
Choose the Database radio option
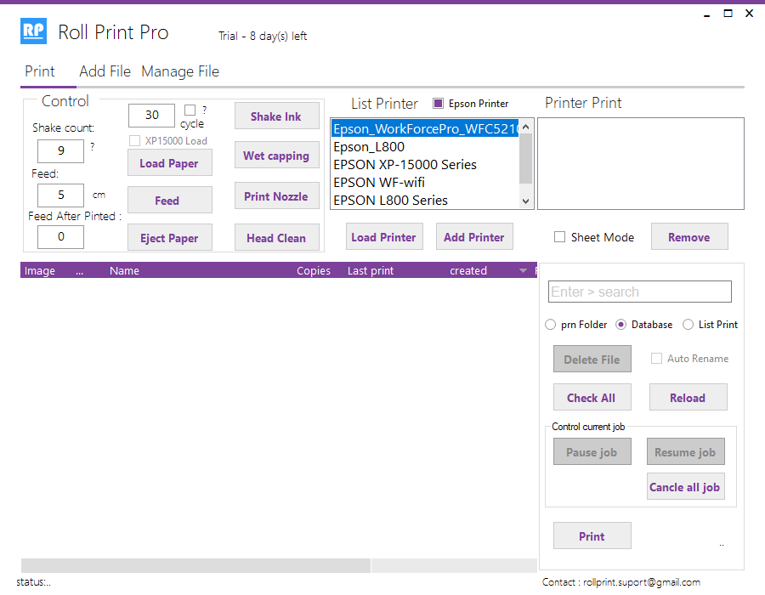click(621, 325)
